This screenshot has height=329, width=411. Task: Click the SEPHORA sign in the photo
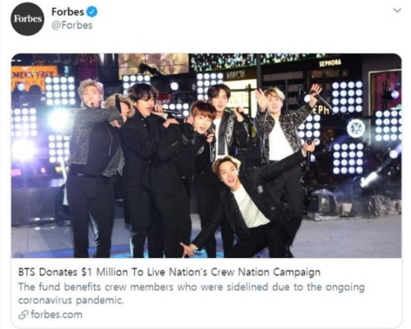(330, 63)
